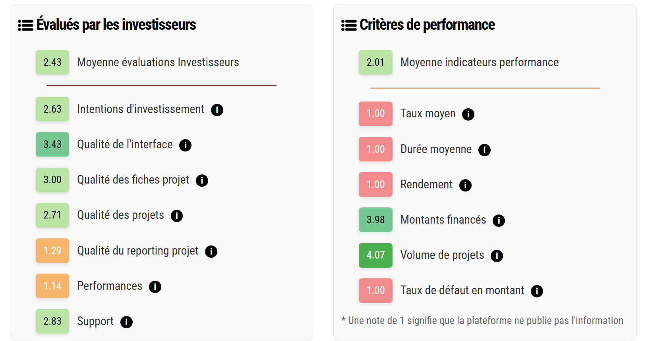The width and height of the screenshot is (650, 341).
Task: Click list icon beside Critères de performance
Action: pyautogui.click(x=349, y=25)
